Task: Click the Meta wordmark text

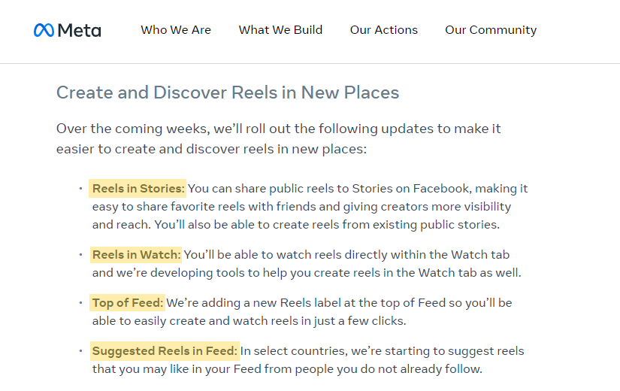Action: coord(79,31)
